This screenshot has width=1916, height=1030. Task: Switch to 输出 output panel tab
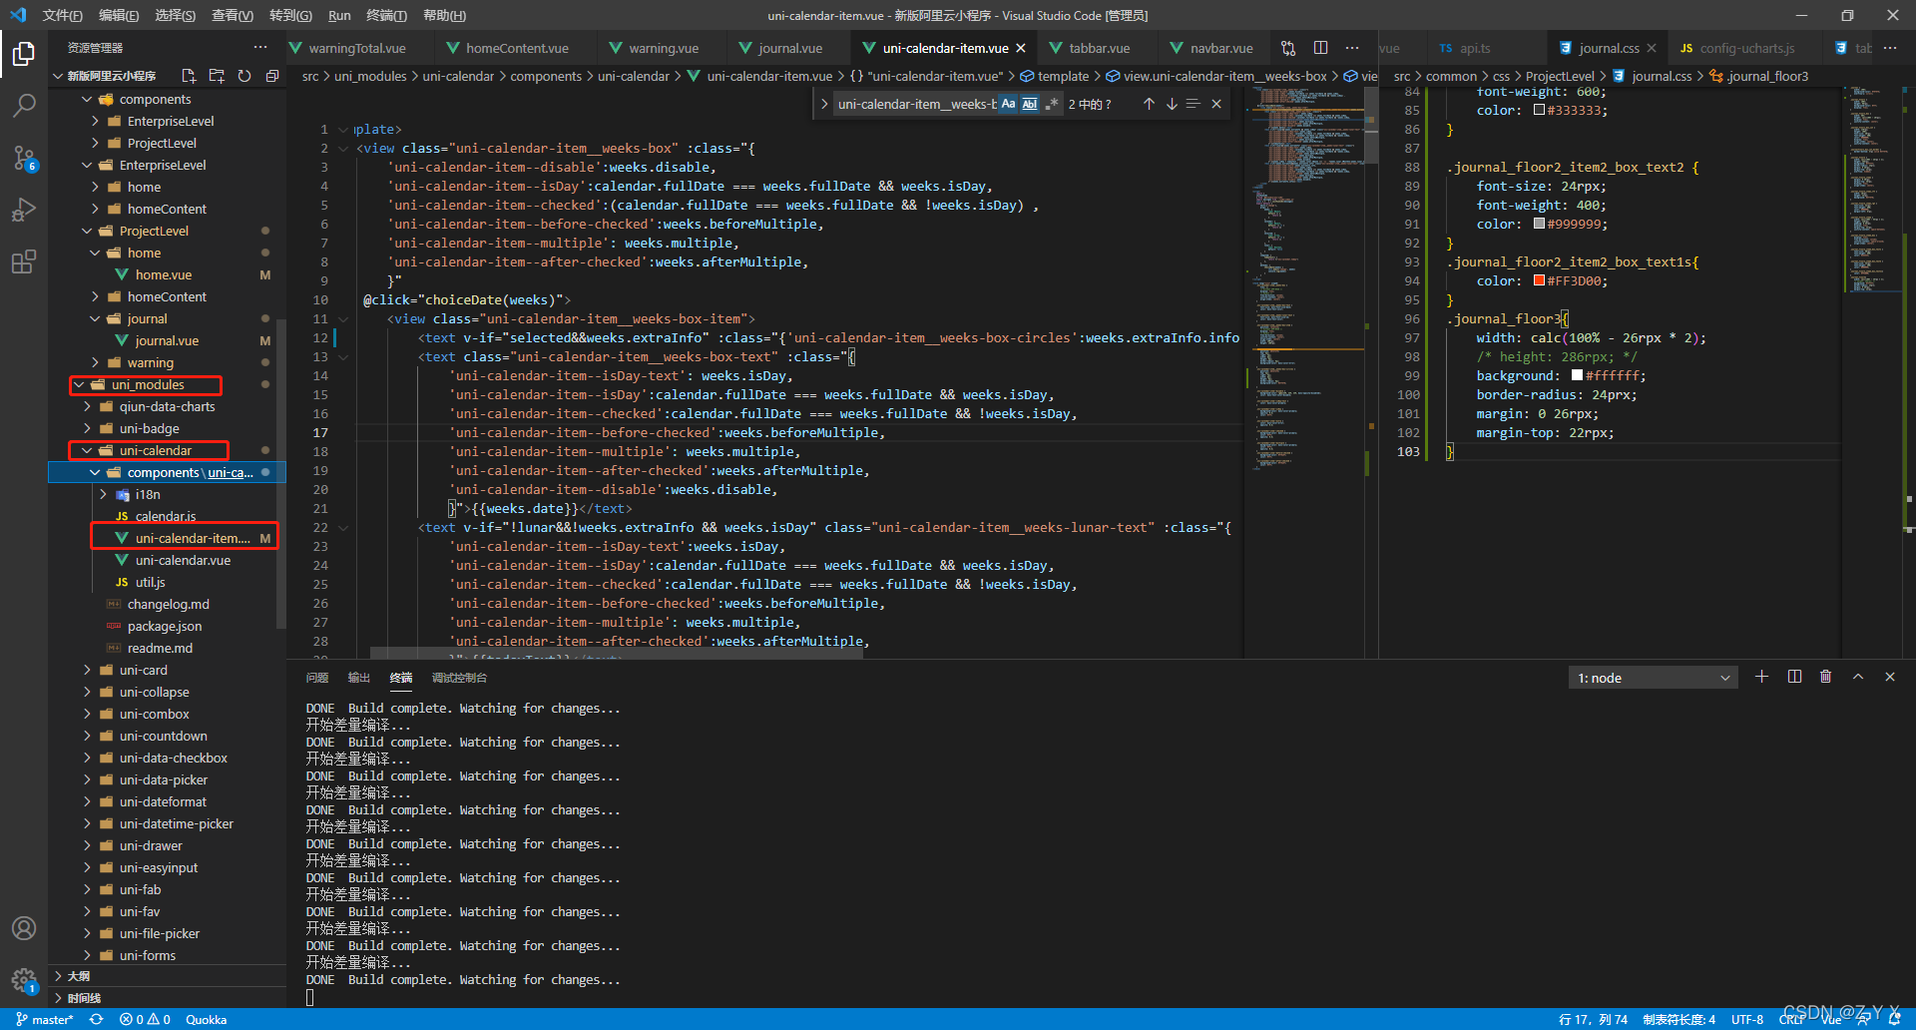359,678
